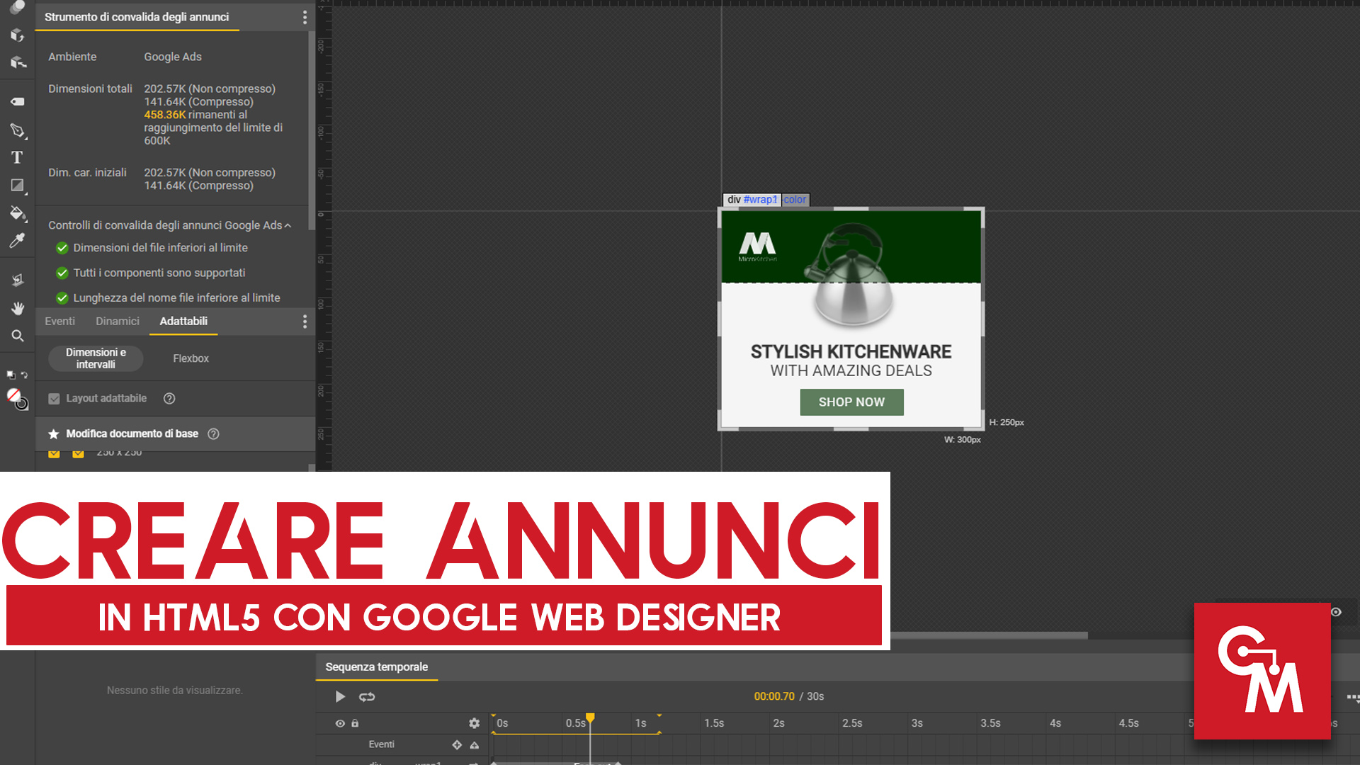Image resolution: width=1360 pixels, height=765 pixels.
Task: Open timeline settings via the gear icon
Action: pos(474,723)
